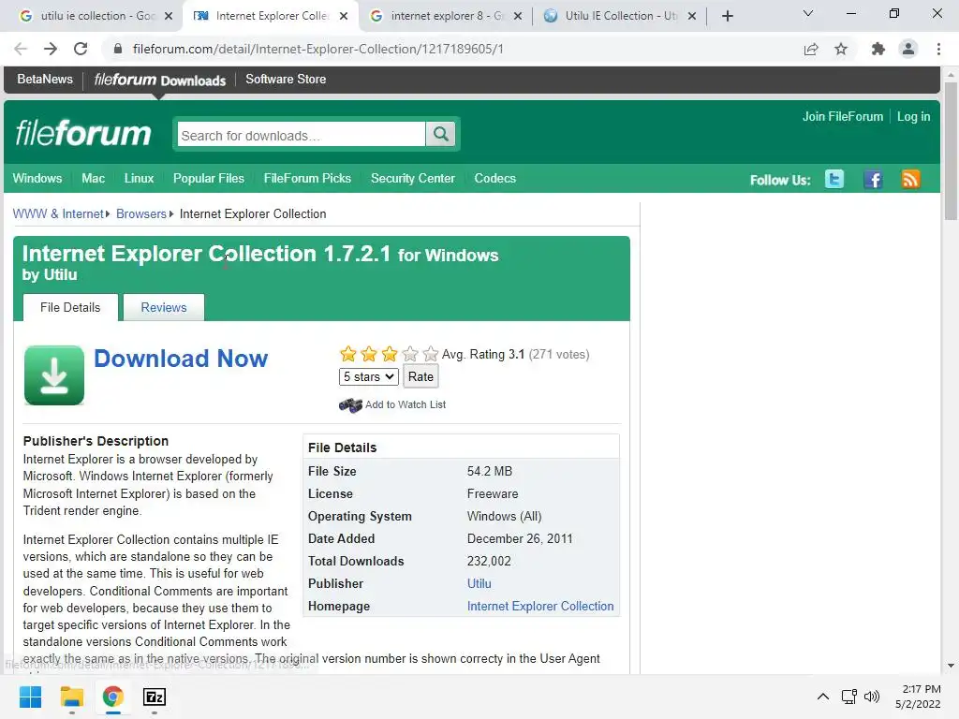
Task: Close the internet explorer 8 tab
Action: coord(518,16)
